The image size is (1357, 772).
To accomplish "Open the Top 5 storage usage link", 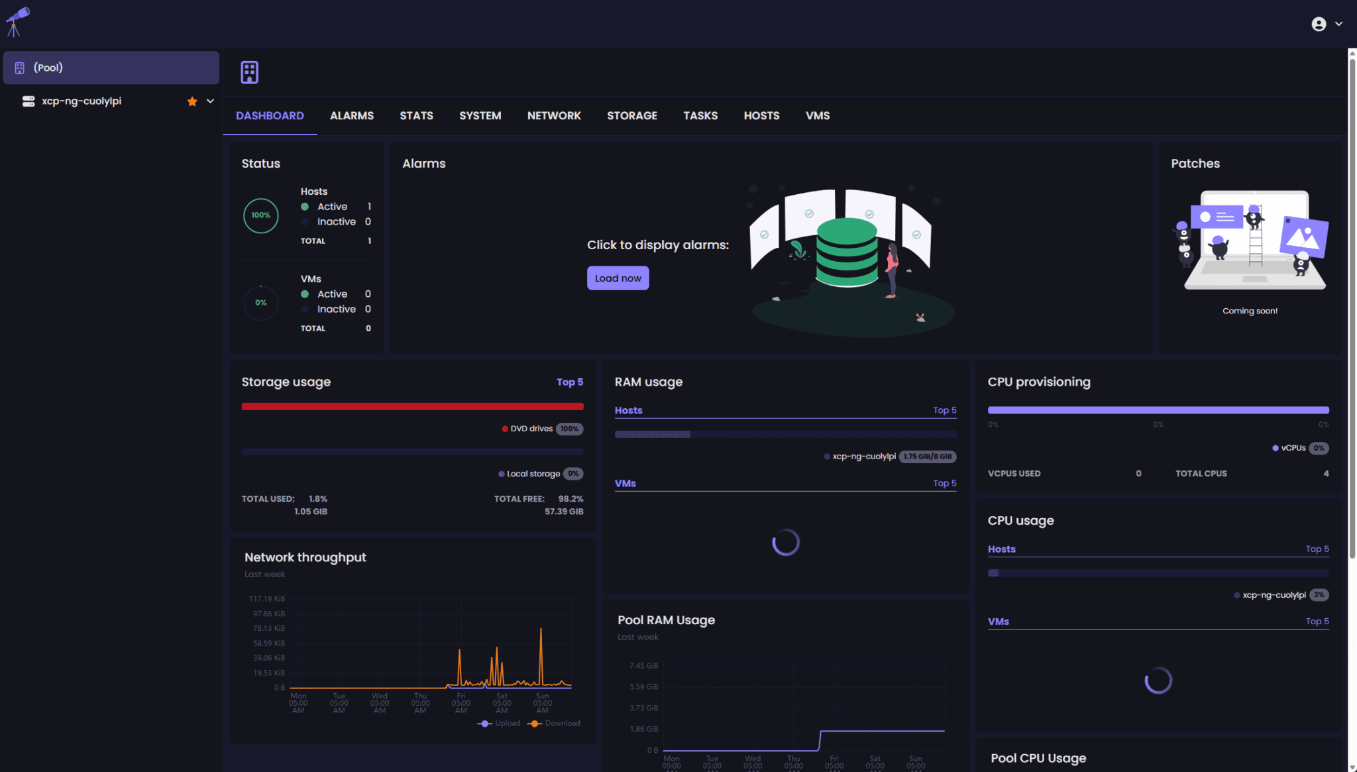I will coord(570,382).
